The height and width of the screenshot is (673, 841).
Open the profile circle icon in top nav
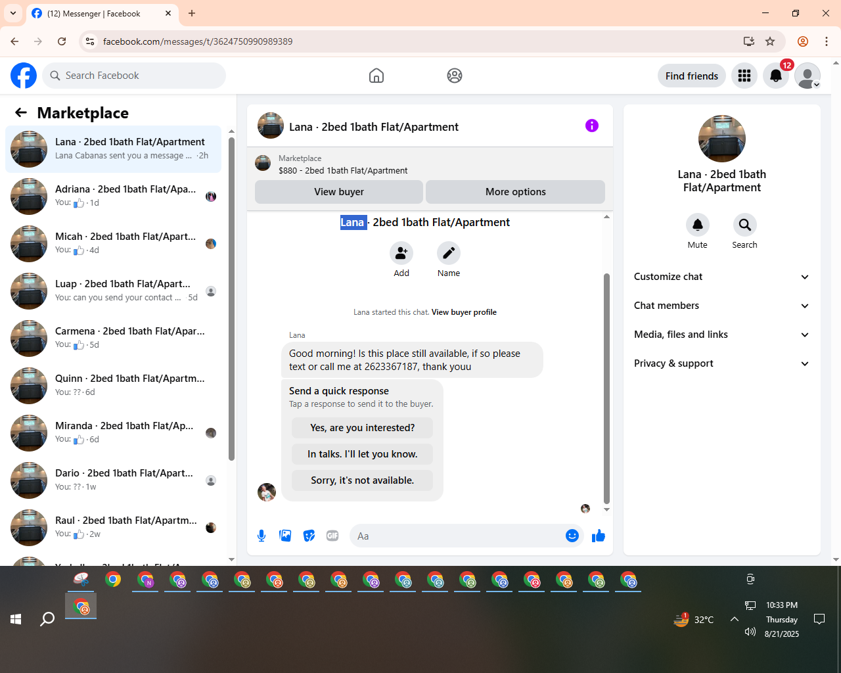tap(455, 76)
